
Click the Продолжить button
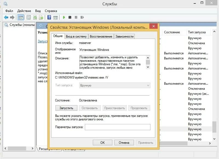tap(139, 108)
